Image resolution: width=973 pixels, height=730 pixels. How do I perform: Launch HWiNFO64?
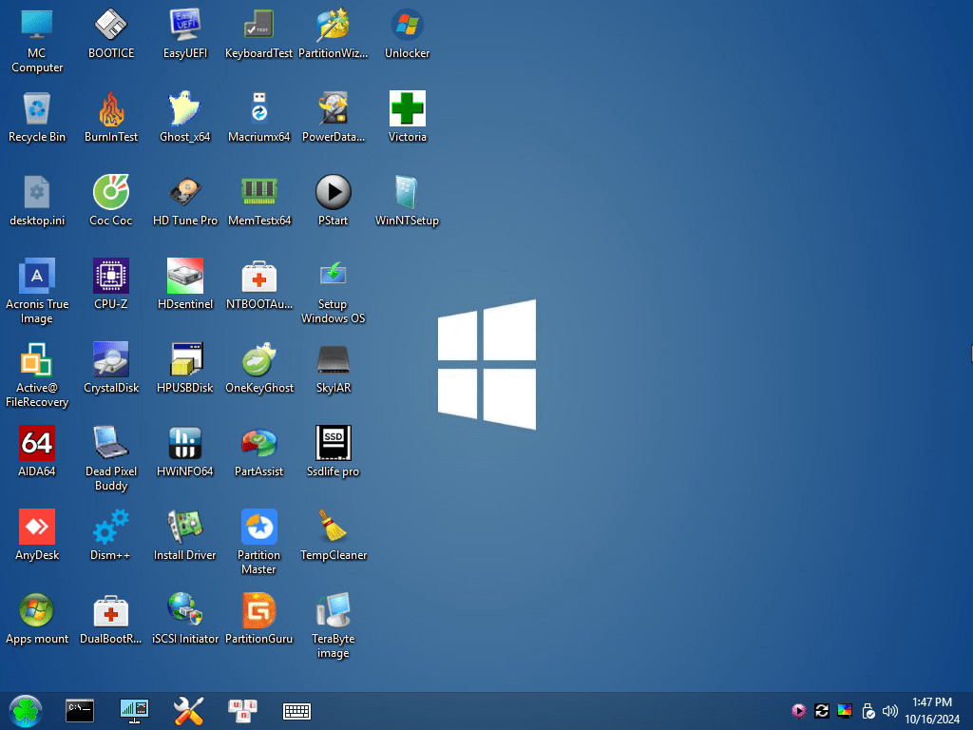[185, 451]
